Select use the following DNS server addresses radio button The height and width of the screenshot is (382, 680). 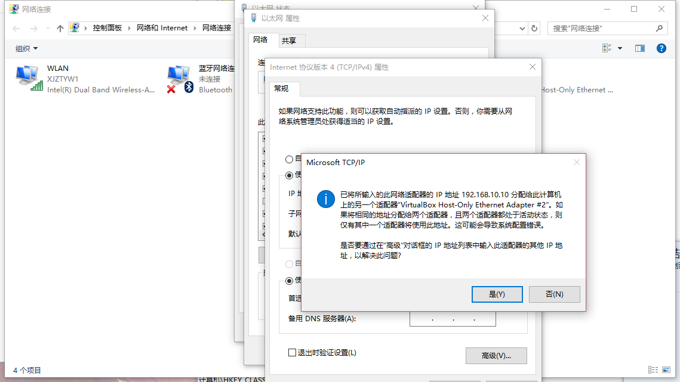click(x=290, y=281)
